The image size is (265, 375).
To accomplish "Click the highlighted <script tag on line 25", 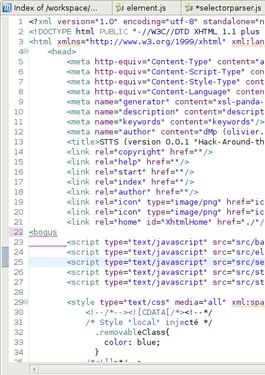I will (x=83, y=263).
